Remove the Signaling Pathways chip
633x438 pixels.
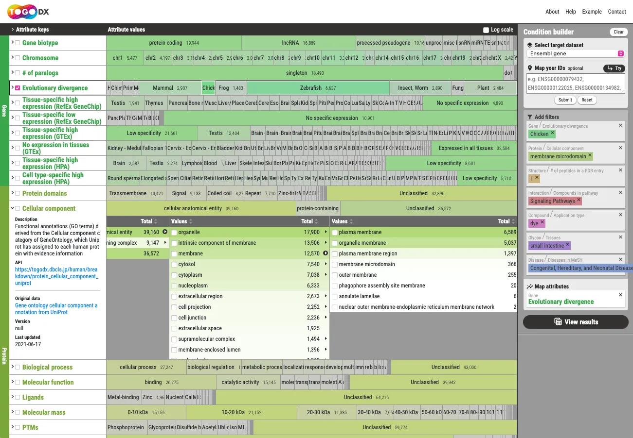pyautogui.click(x=579, y=201)
